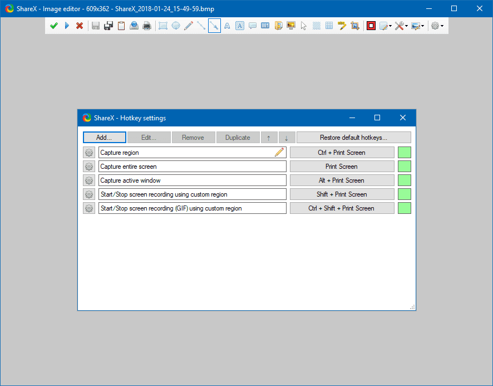Select the Text outline tool
Screen dimensions: 493x386
click(x=227, y=26)
